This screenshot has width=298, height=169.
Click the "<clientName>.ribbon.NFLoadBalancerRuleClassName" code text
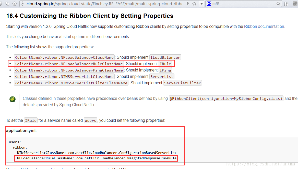69,64
